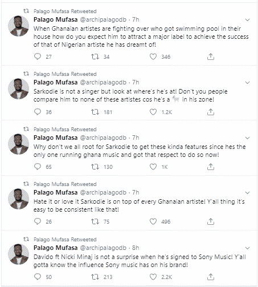Retweet the tweet with 34 retweets
This screenshot has width=258, height=287.
[95, 56]
